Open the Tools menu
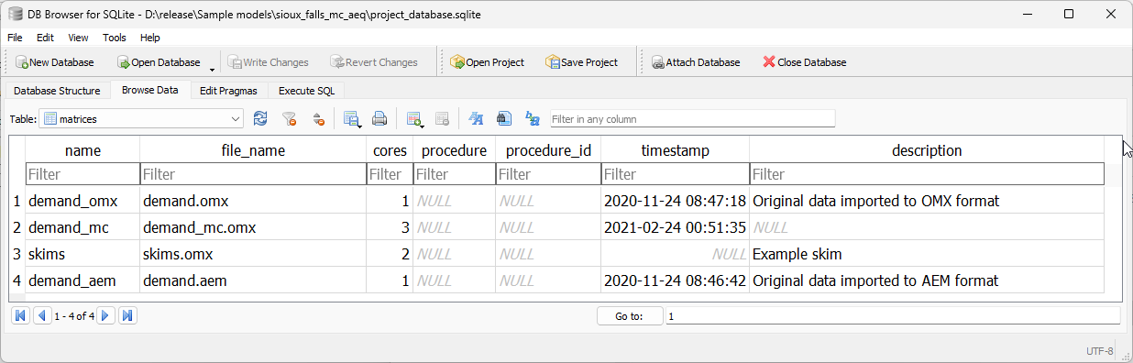The height and width of the screenshot is (363, 1133). 115,38
